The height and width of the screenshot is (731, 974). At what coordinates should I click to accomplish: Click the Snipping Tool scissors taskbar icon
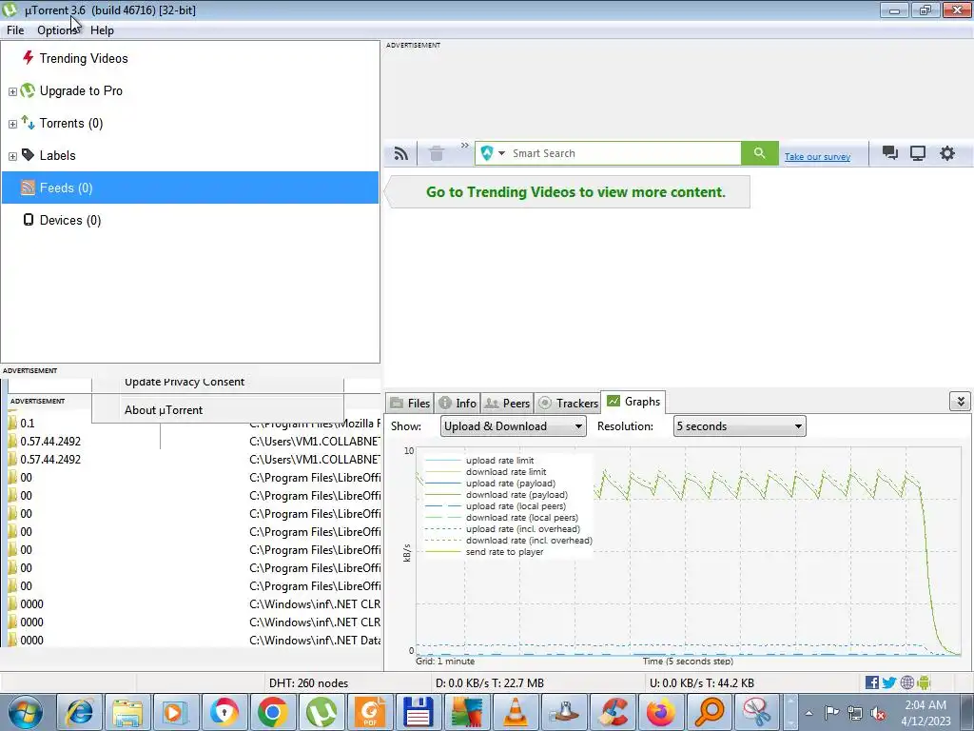(757, 712)
